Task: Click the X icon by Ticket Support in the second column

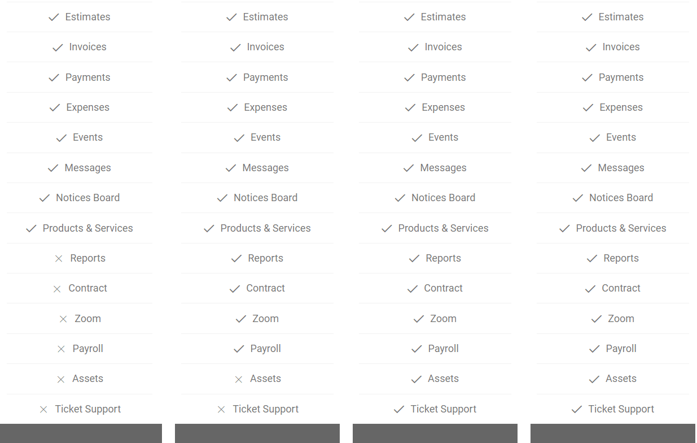Action: click(x=221, y=409)
